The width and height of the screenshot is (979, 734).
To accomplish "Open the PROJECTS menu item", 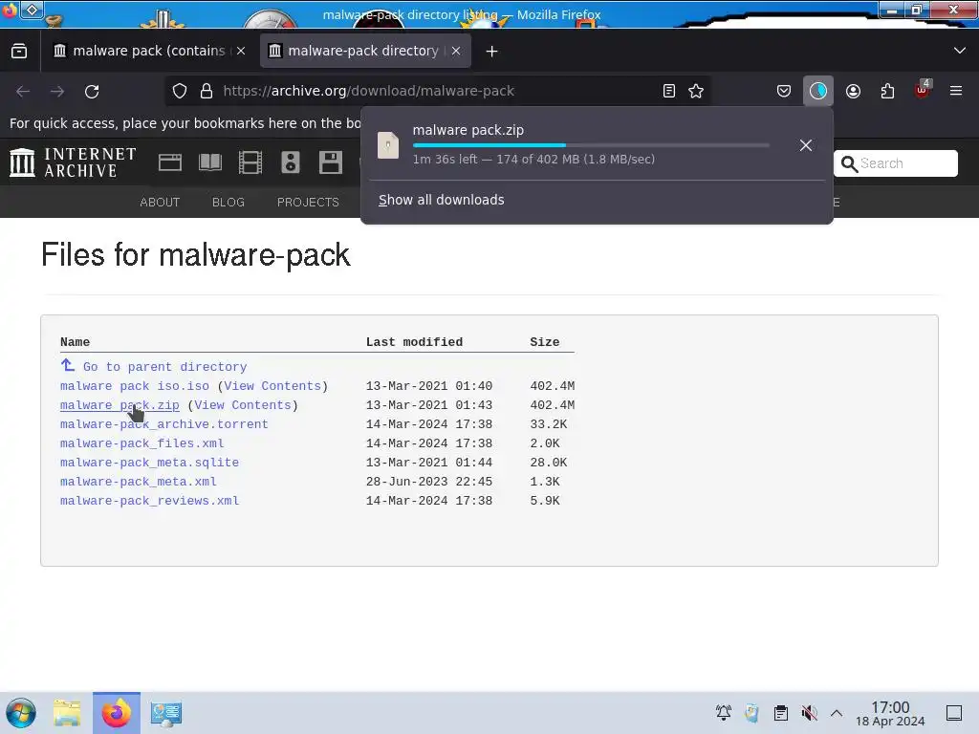I will 308,203.
